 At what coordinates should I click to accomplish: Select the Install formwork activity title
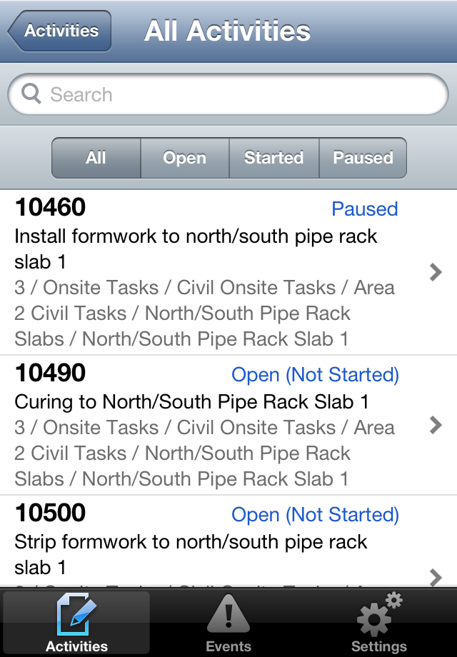point(196,249)
